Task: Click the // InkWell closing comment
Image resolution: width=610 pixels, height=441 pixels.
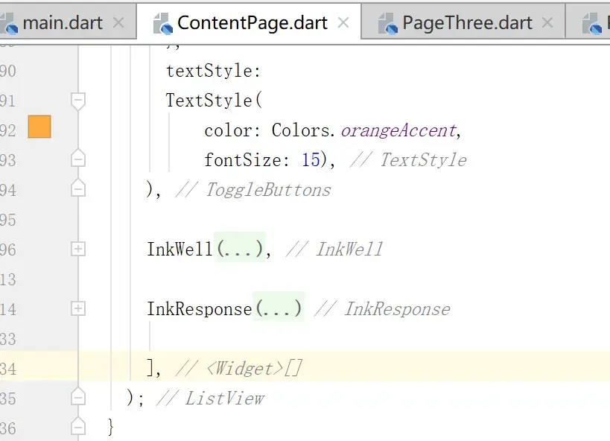Action: [334, 249]
